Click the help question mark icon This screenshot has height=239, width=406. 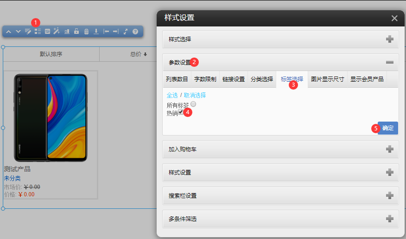coord(135,32)
